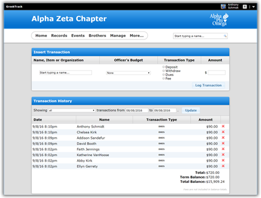
Task: Click the name David Booth
Action: point(87,144)
